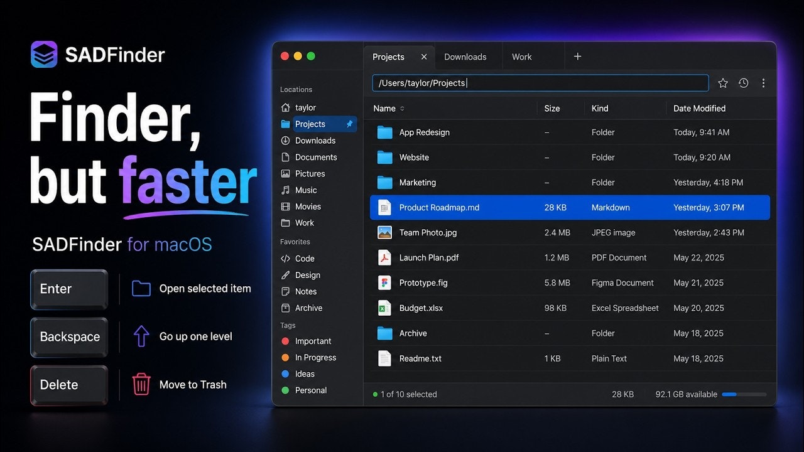Select the App Redesign folder
The height and width of the screenshot is (452, 804).
point(570,132)
